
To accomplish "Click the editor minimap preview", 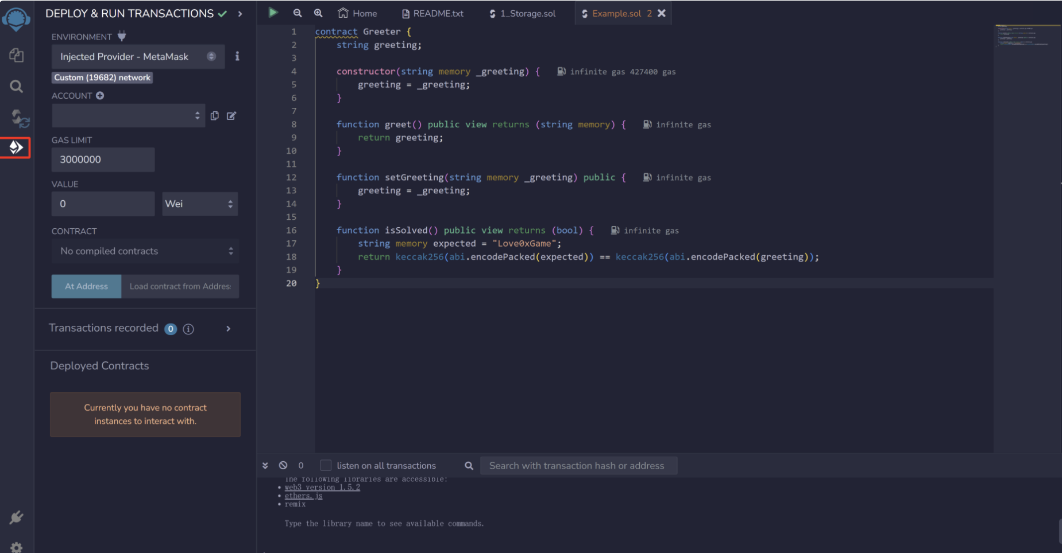I will [x=1028, y=36].
